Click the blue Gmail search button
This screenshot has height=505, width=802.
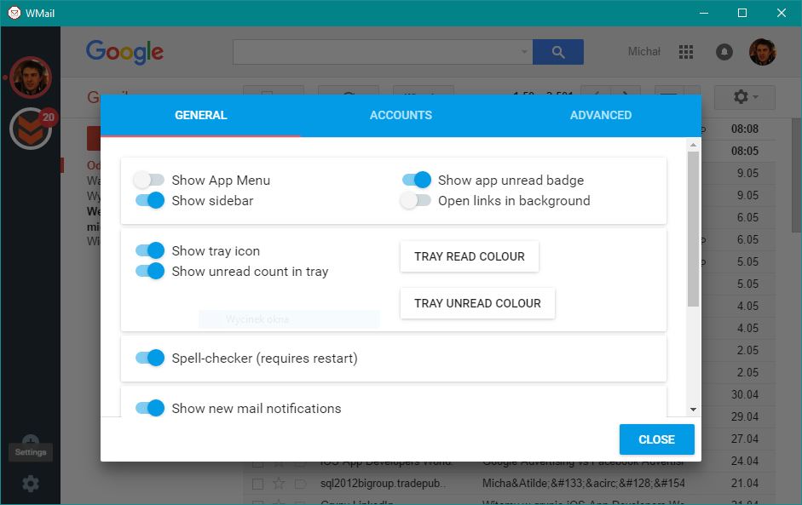[558, 52]
